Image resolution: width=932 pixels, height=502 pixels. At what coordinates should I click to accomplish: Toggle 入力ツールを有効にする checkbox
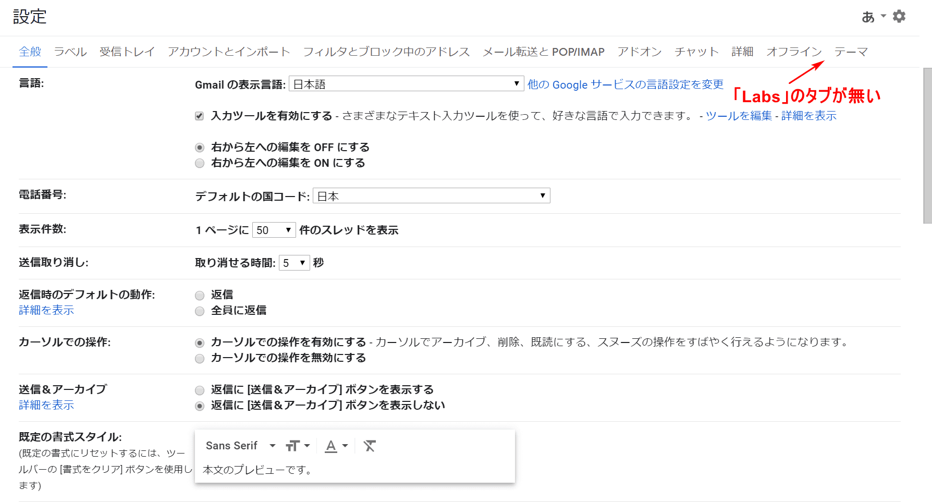pyautogui.click(x=199, y=116)
